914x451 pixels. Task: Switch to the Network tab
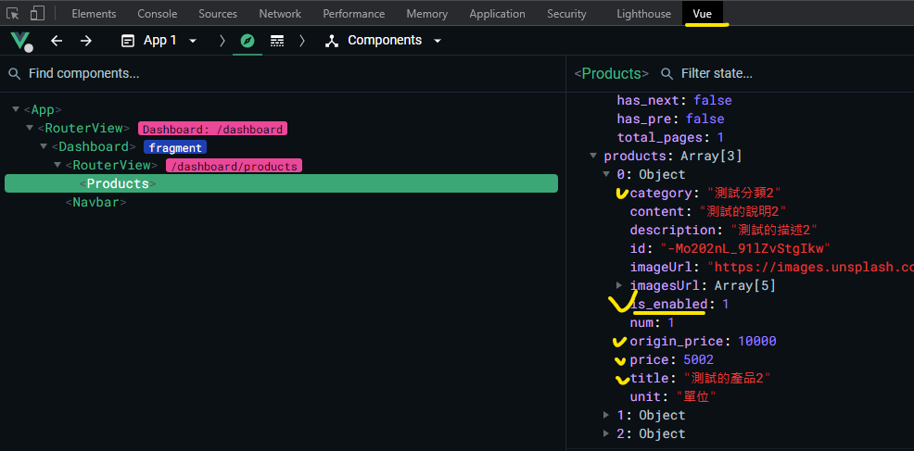[280, 14]
